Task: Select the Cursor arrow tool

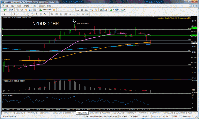Action: (x=4, y=14)
